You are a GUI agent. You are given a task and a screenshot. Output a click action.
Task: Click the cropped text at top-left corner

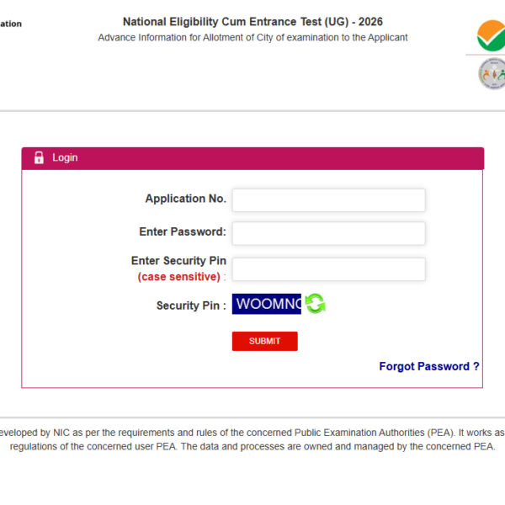11,24
